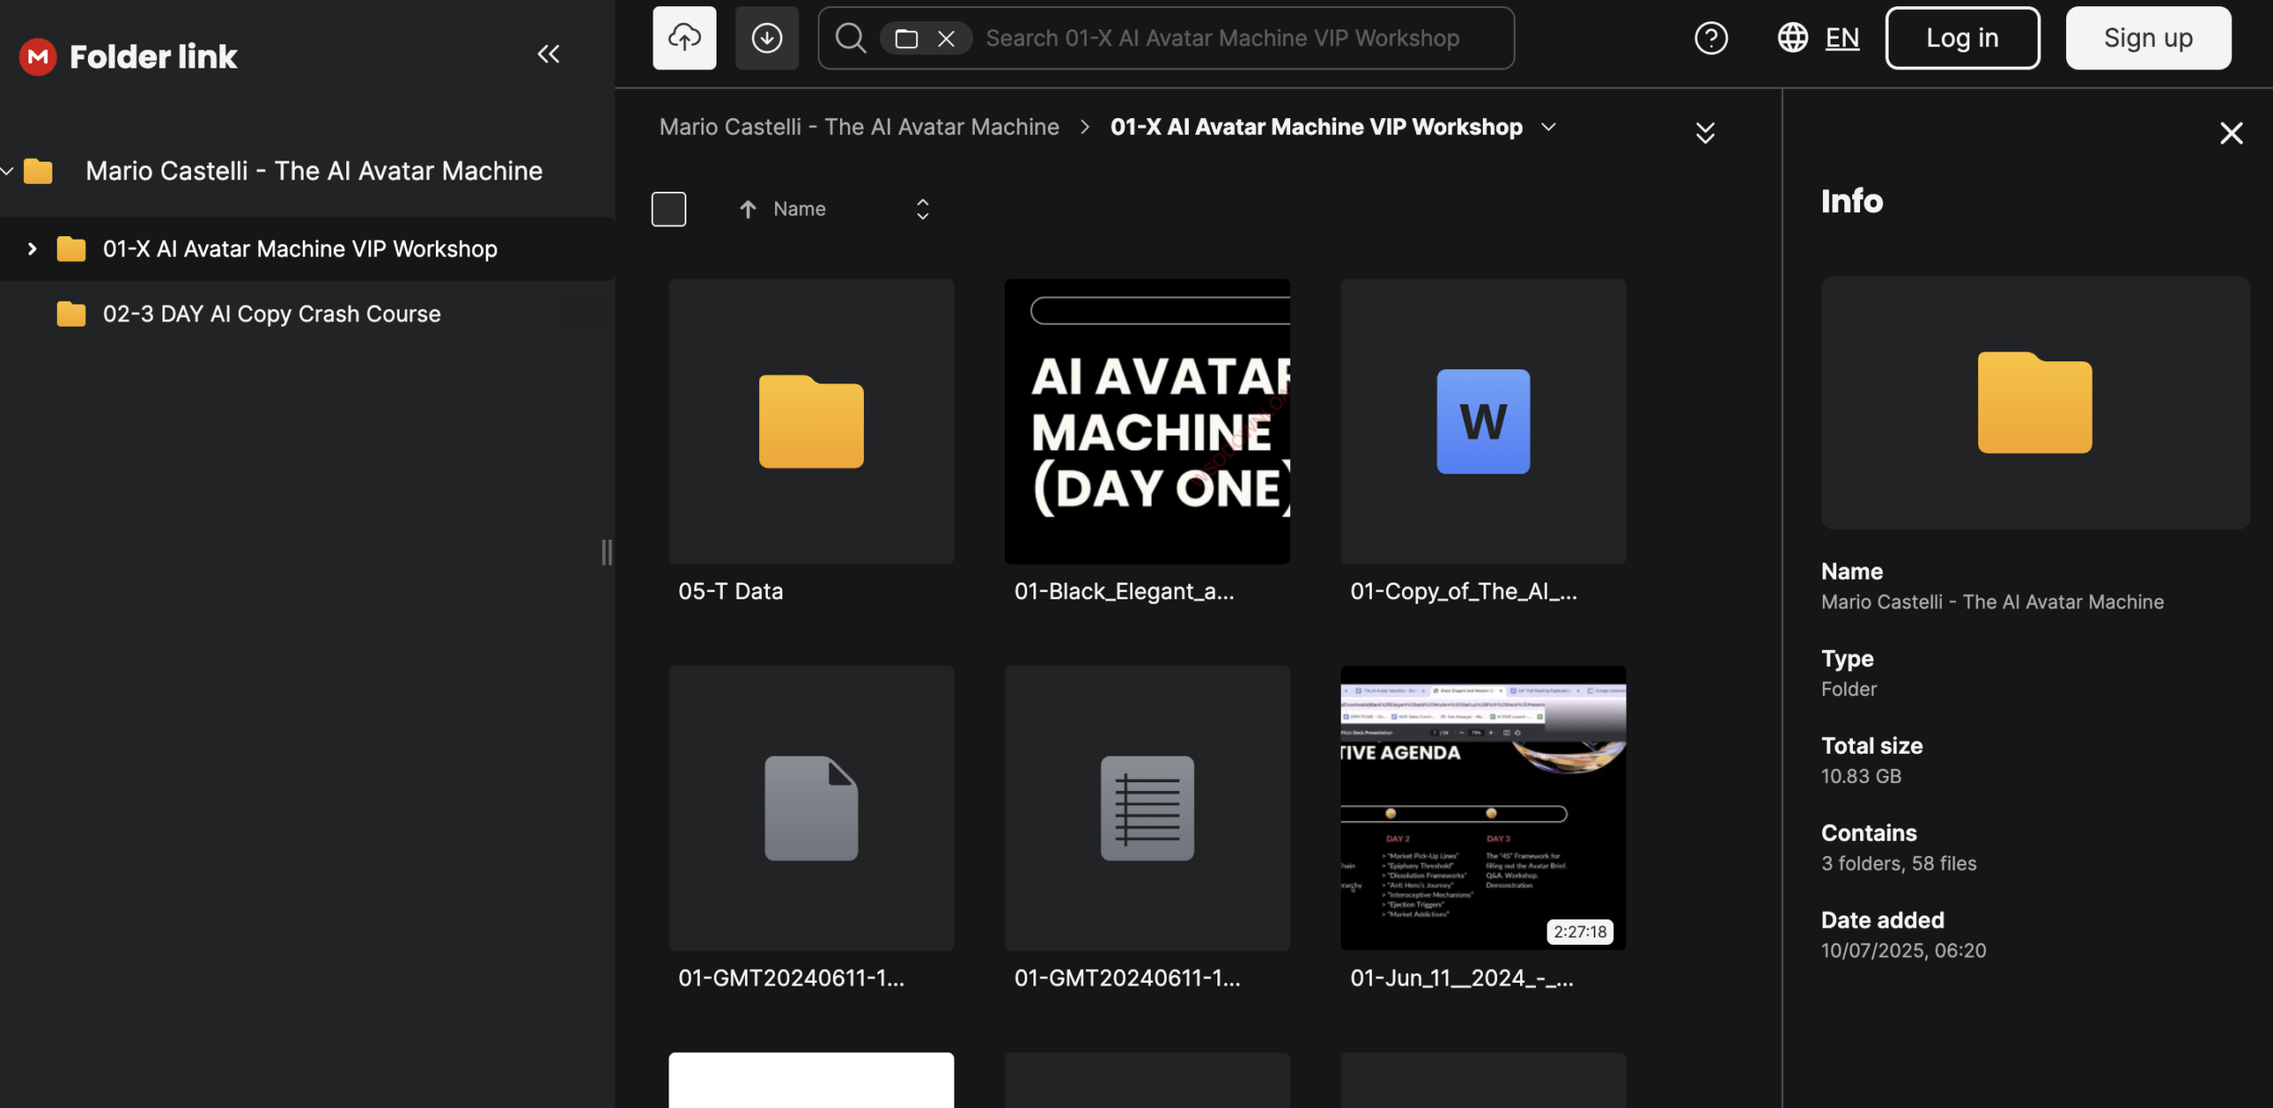This screenshot has height=1108, width=2273.
Task: Select 02-3 DAY AI Copy Crash Course folder
Action: [x=271, y=314]
